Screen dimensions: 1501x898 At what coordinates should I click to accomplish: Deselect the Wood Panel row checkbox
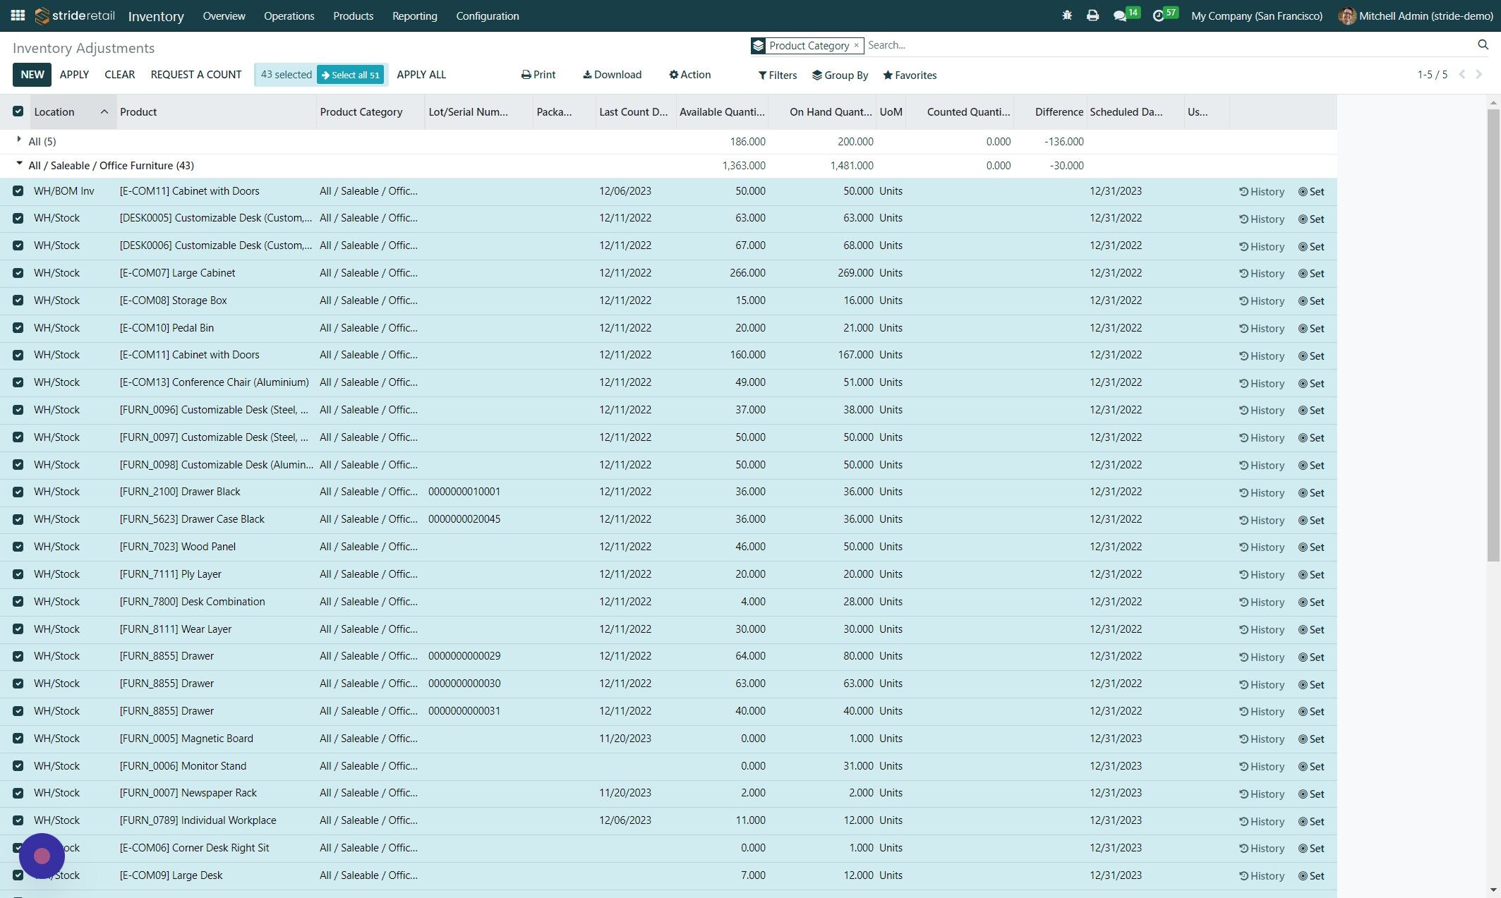tap(18, 547)
